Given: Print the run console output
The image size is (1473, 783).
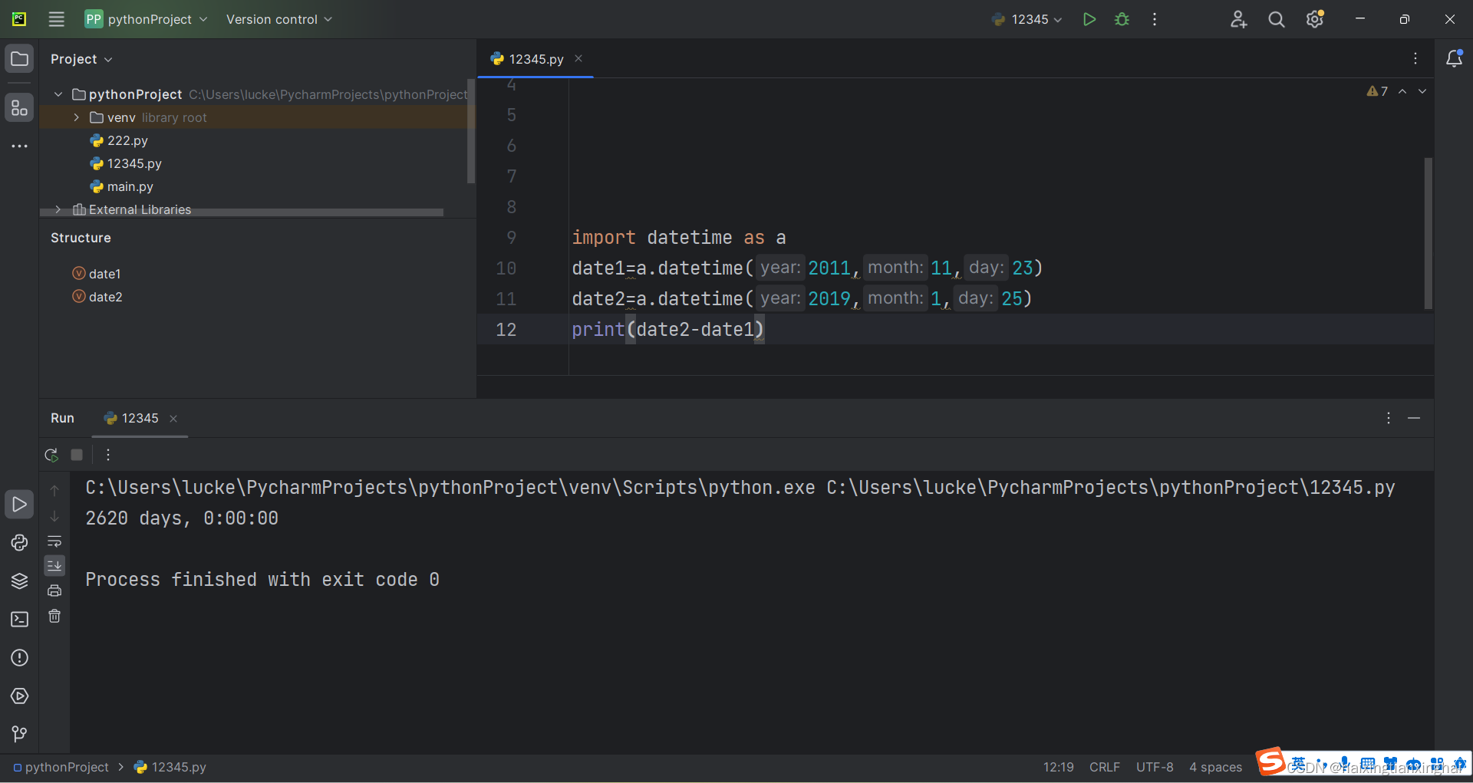Looking at the screenshot, I should click(54, 591).
